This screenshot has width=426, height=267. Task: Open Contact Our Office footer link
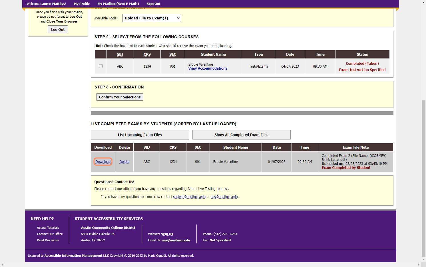pos(50,234)
